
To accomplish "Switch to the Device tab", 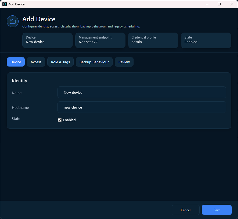I will [x=16, y=62].
